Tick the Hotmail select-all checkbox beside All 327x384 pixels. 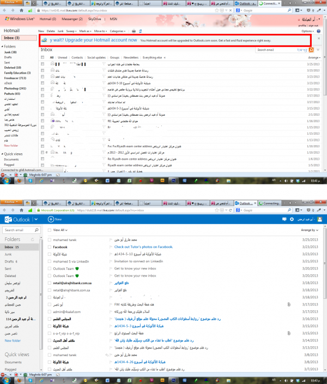click(x=43, y=57)
